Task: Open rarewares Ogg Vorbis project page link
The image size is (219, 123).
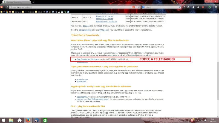Action: point(93,99)
